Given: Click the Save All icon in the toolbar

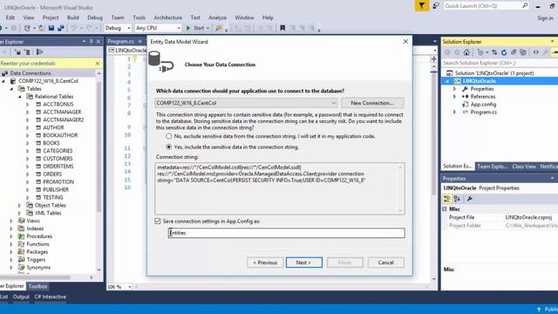Looking at the screenshot, I should [x=61, y=28].
